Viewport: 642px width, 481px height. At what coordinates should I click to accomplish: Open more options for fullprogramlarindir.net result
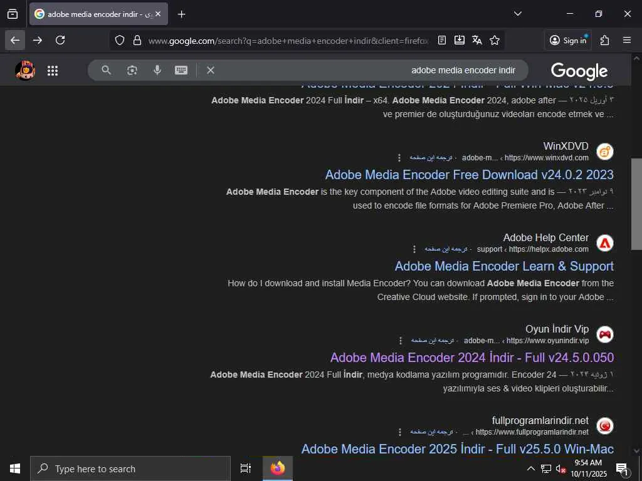click(399, 432)
